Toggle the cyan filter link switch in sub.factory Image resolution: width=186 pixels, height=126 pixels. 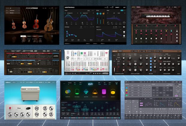122,10
